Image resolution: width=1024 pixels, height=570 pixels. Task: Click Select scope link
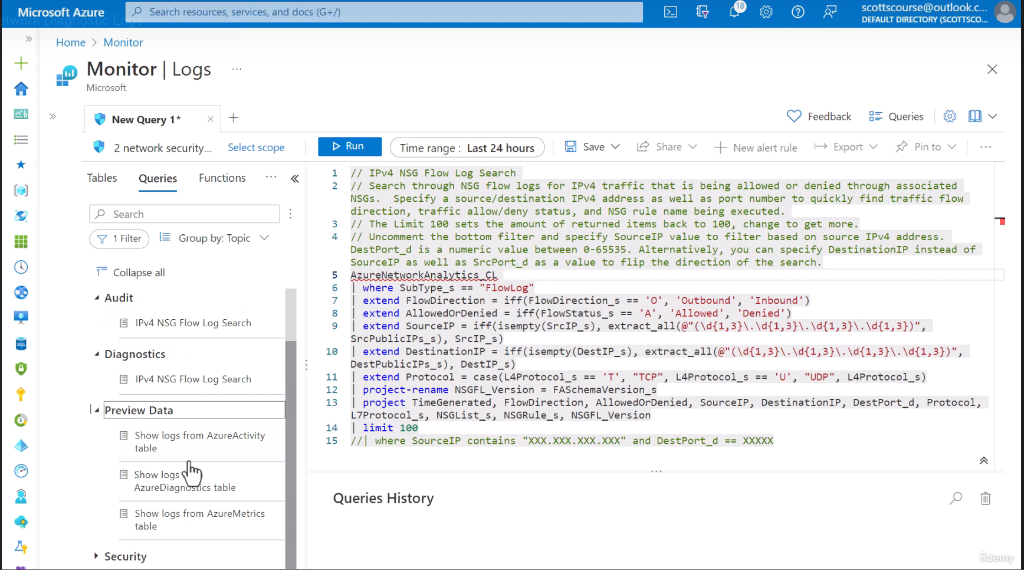pos(256,148)
